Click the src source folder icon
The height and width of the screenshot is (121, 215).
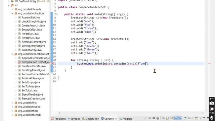tap(12, 5)
